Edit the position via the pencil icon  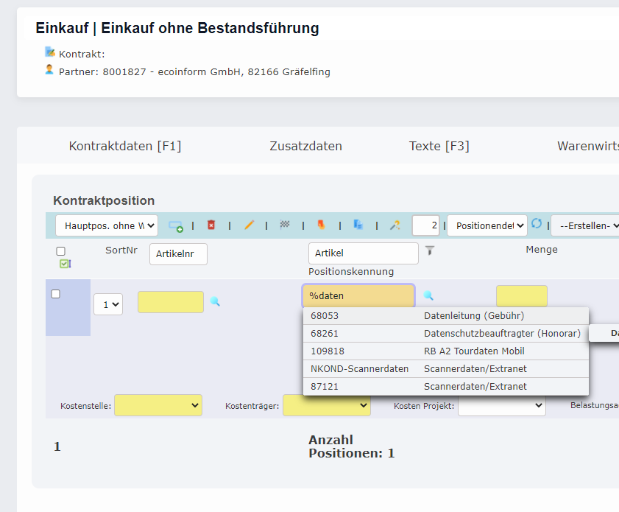250,225
